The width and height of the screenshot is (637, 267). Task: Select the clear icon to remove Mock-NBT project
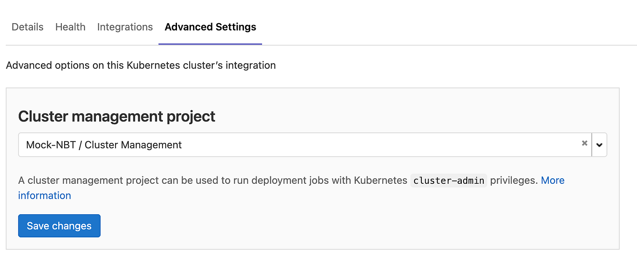tap(584, 144)
